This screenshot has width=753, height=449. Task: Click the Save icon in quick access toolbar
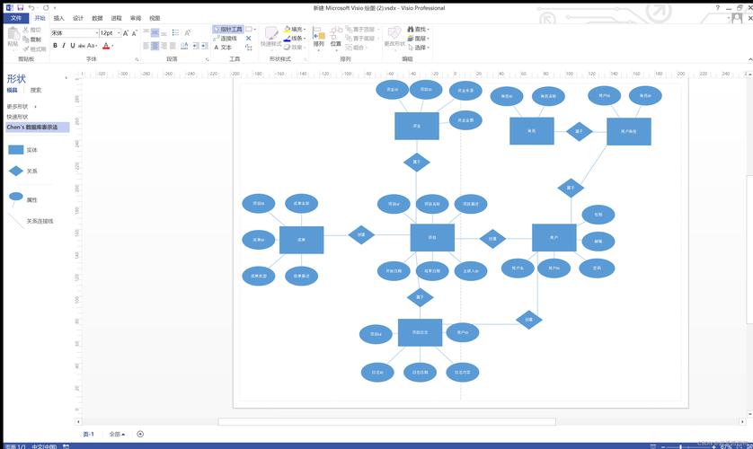(20, 7)
